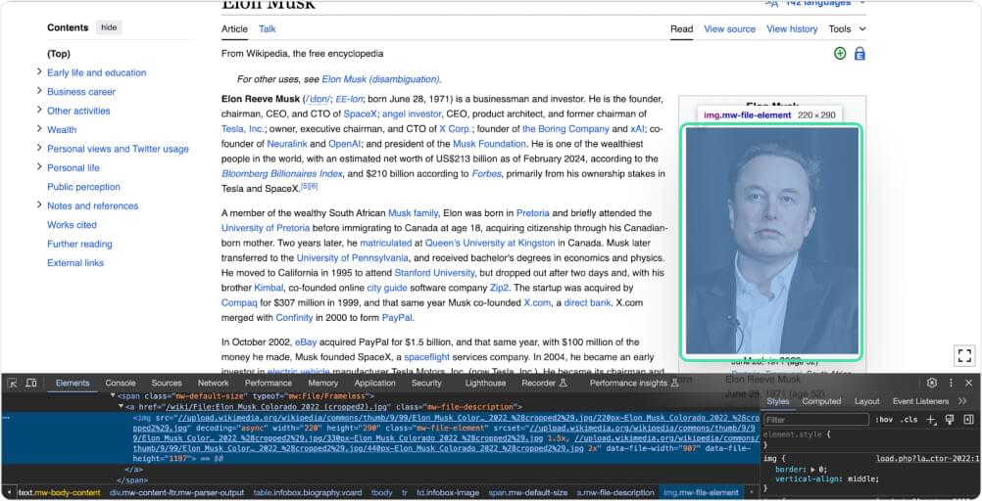This screenshot has height=501, width=982.
Task: Click the fullscreen corners icon
Action: (x=965, y=356)
